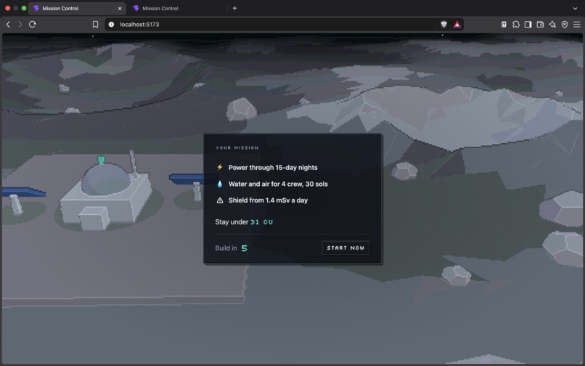585x366 pixels.
Task: Click 'Power through 15-day nights' text
Action: (273, 168)
